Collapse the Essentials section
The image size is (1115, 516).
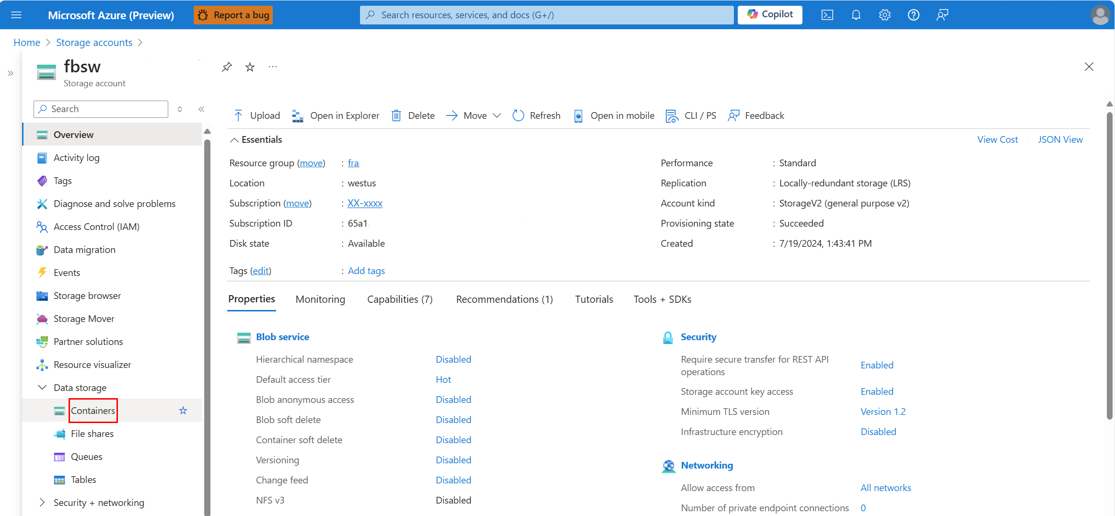[234, 140]
